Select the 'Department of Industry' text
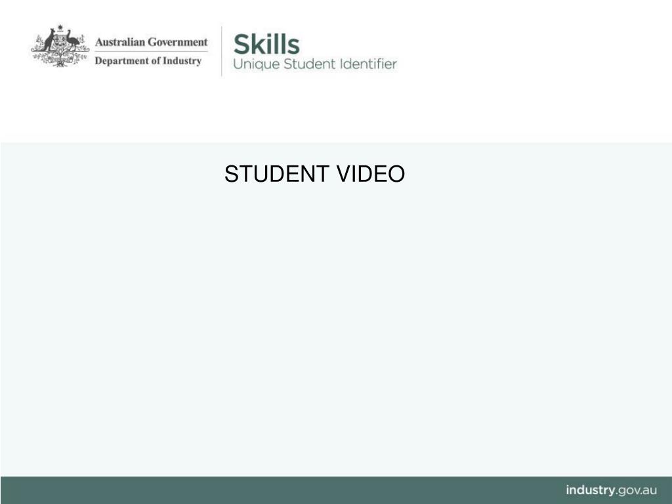Image resolution: width=672 pixels, height=504 pixels. point(148,61)
